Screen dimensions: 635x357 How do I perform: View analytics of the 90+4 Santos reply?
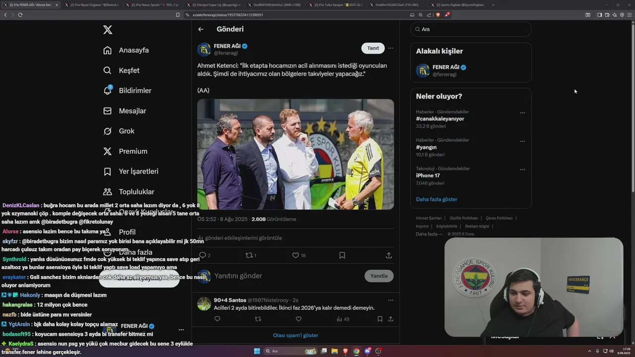tap(343, 319)
